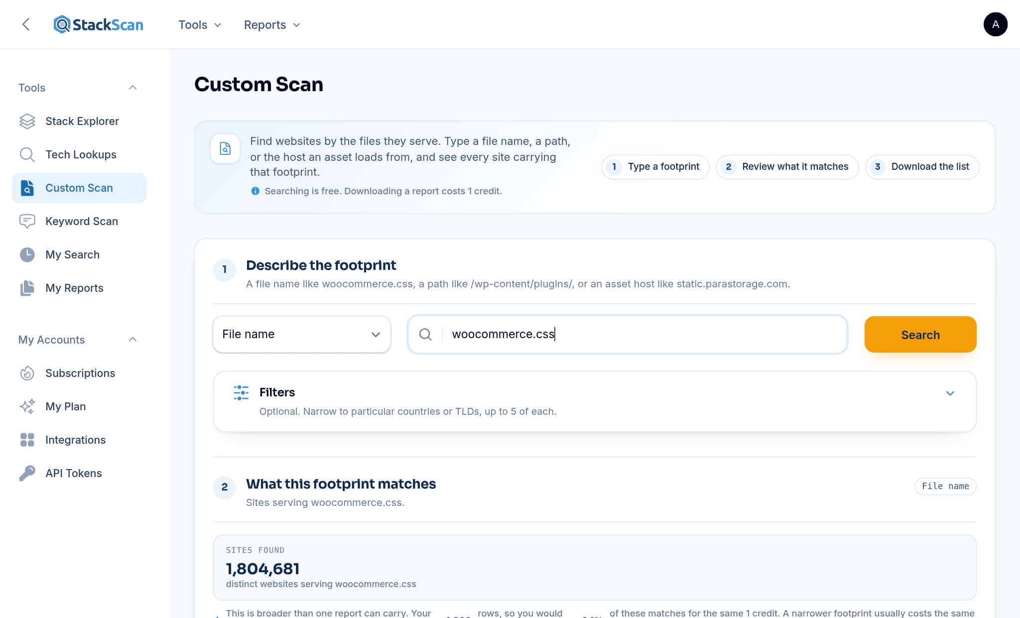
Task: Click the 'Download the list' step pill
Action: pos(922,167)
